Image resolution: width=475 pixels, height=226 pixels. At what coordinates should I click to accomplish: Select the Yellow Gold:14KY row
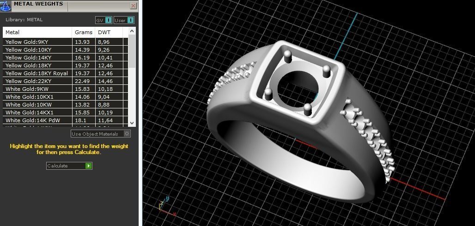point(66,58)
